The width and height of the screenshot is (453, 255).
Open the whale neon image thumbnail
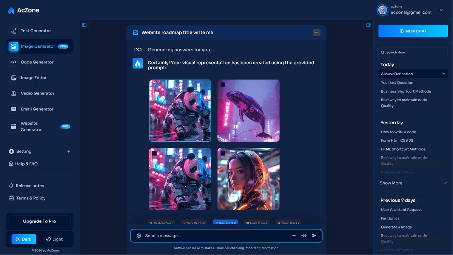pyautogui.click(x=248, y=110)
